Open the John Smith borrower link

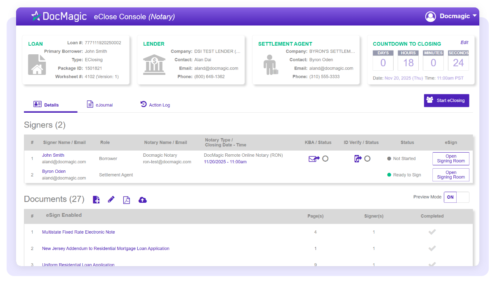pyautogui.click(x=53, y=155)
